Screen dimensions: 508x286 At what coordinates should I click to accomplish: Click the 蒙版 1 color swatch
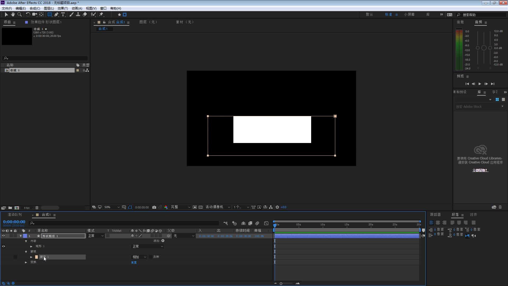pos(37,257)
